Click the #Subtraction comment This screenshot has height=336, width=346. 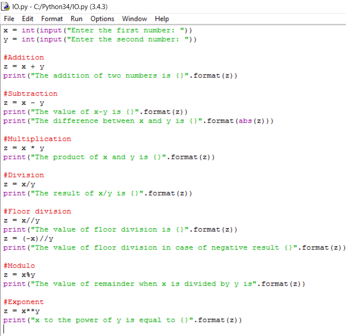pos(30,94)
